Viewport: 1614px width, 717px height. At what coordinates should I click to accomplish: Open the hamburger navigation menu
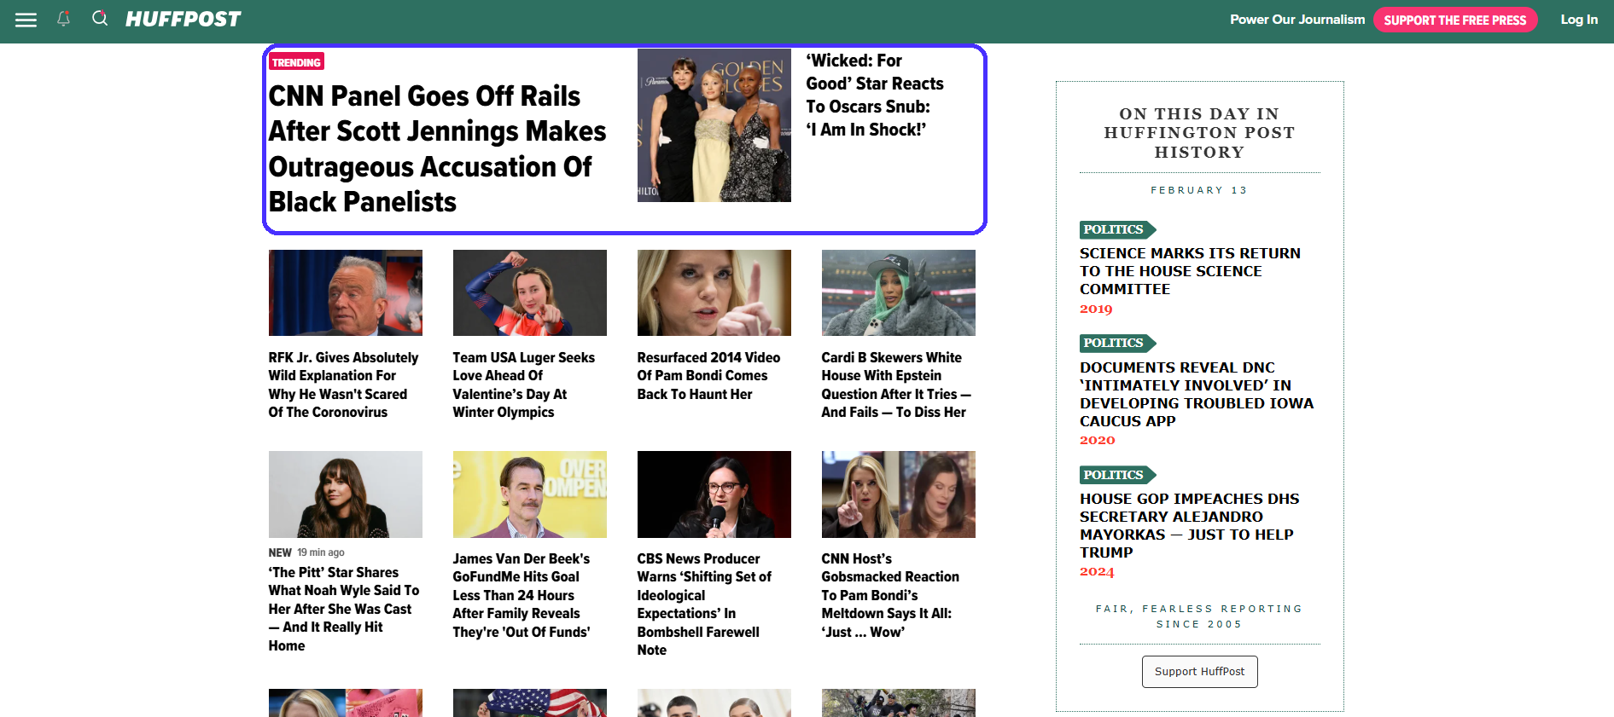tap(26, 20)
